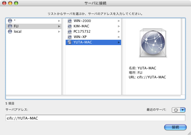The height and width of the screenshot is (135, 191).
Task: Click the URL: cifs://YUTA-MAC info text
Action: pyautogui.click(x=147, y=77)
